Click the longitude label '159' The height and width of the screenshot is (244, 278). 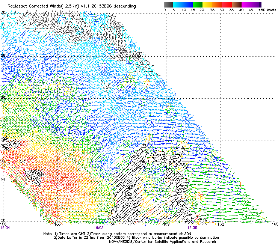pyautogui.click(x=166, y=224)
